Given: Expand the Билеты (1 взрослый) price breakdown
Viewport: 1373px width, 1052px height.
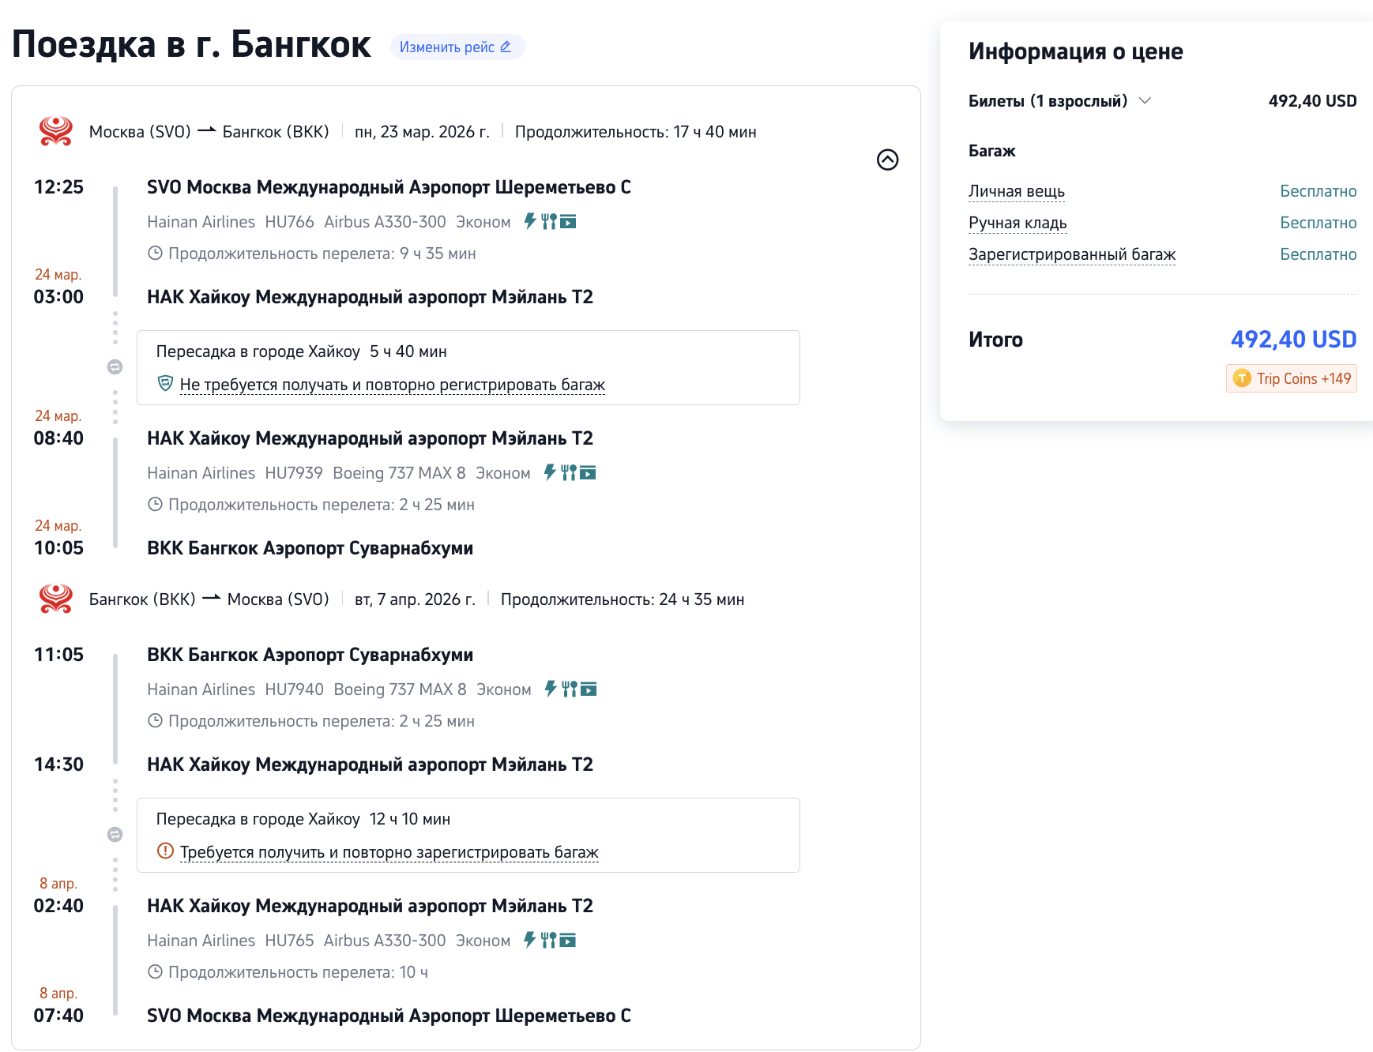Looking at the screenshot, I should (x=1145, y=101).
